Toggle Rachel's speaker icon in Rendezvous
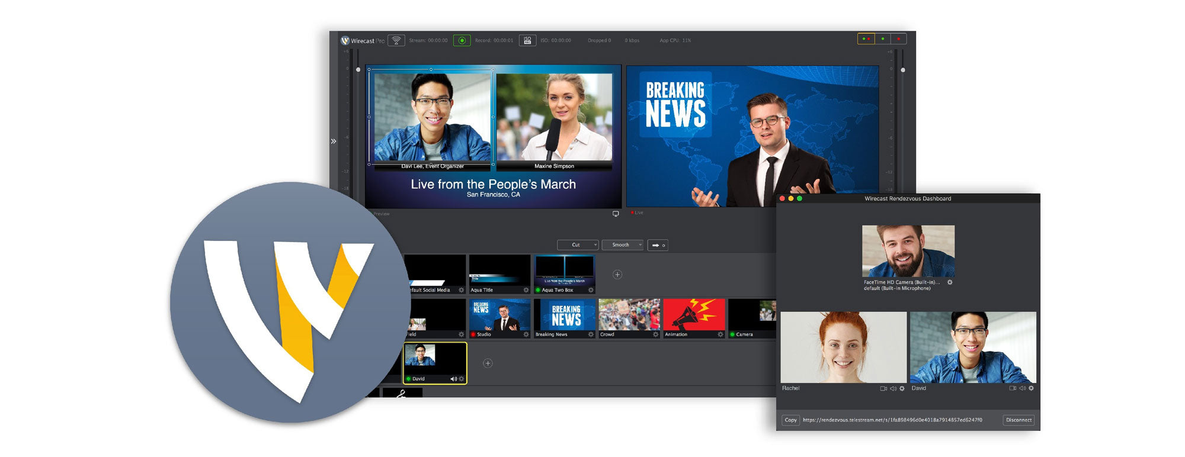This screenshot has width=1185, height=457. coord(893,388)
